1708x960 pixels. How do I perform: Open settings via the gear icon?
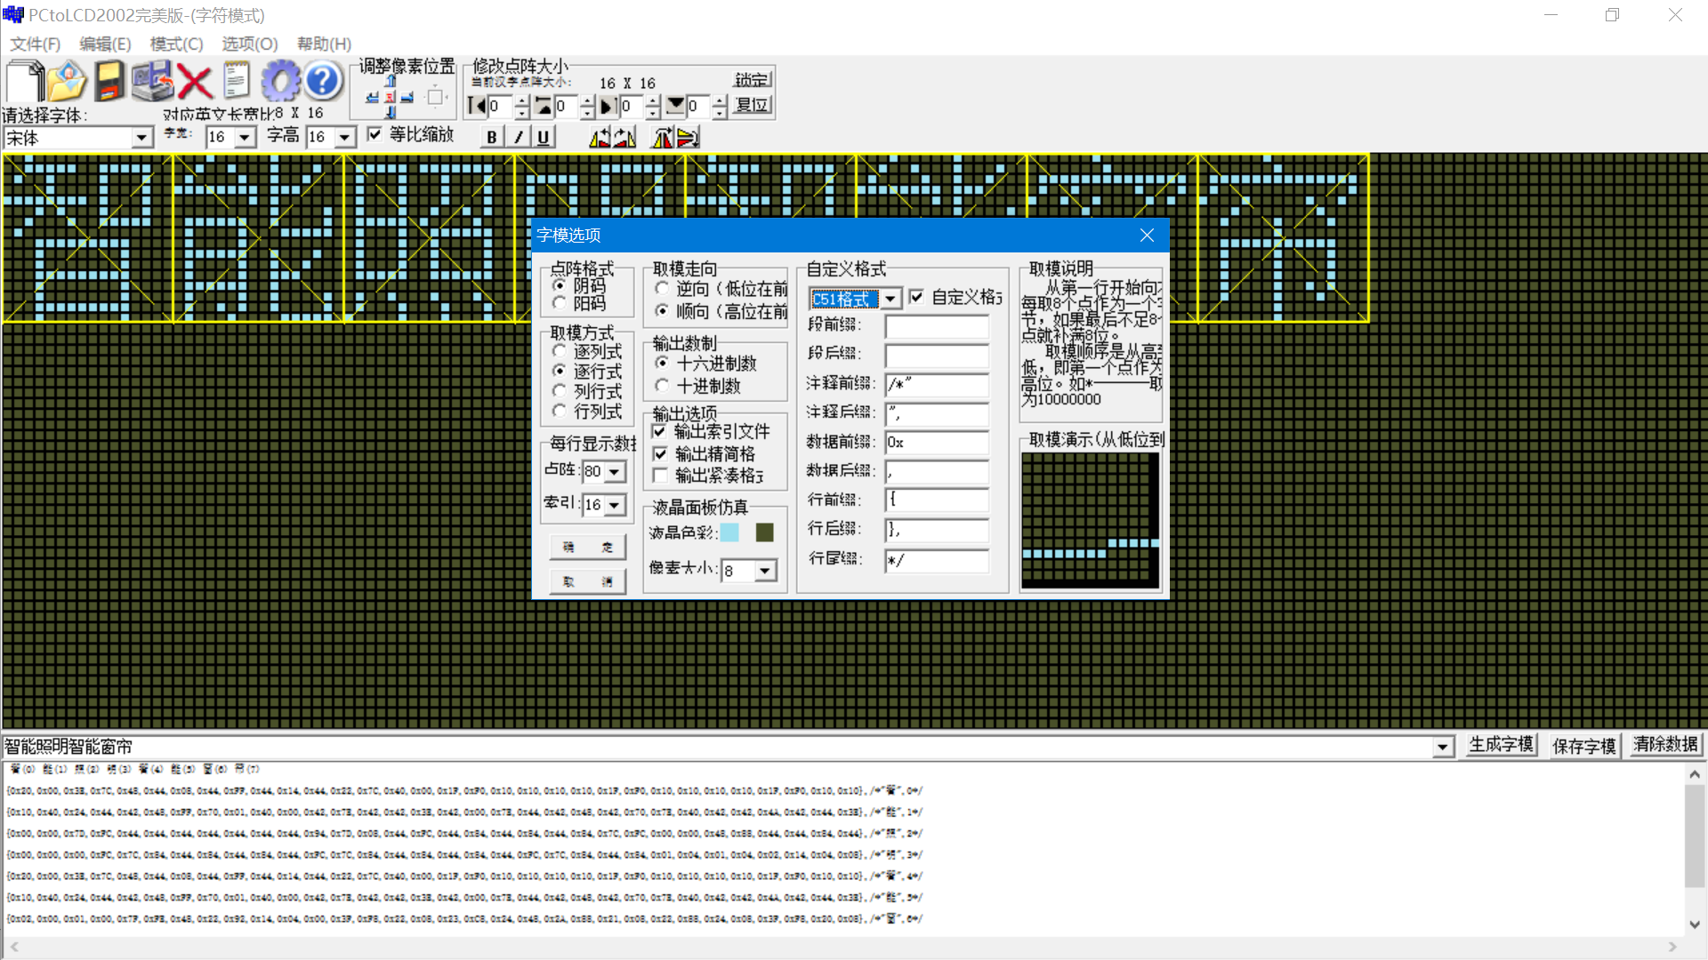coord(281,81)
